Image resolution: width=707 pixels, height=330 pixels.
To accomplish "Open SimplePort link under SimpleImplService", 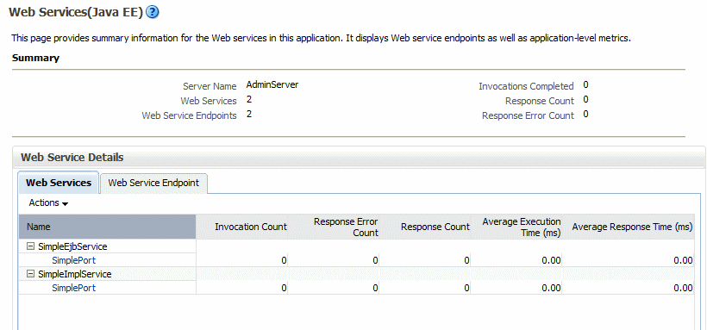I will 73,288.
